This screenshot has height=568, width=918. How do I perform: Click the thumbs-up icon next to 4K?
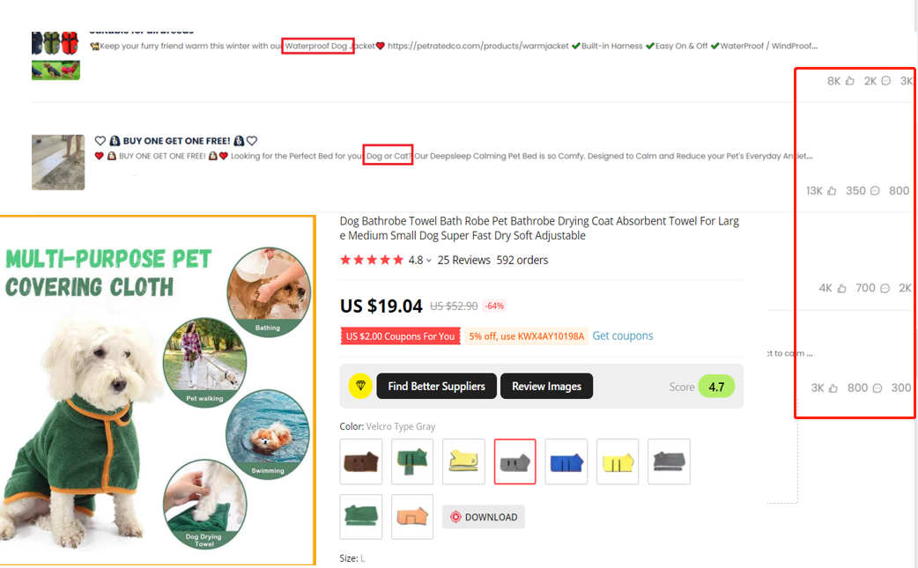(x=841, y=288)
